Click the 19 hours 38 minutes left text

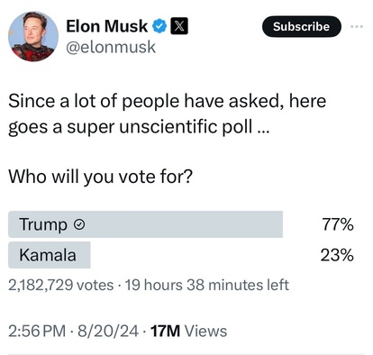coord(207,285)
